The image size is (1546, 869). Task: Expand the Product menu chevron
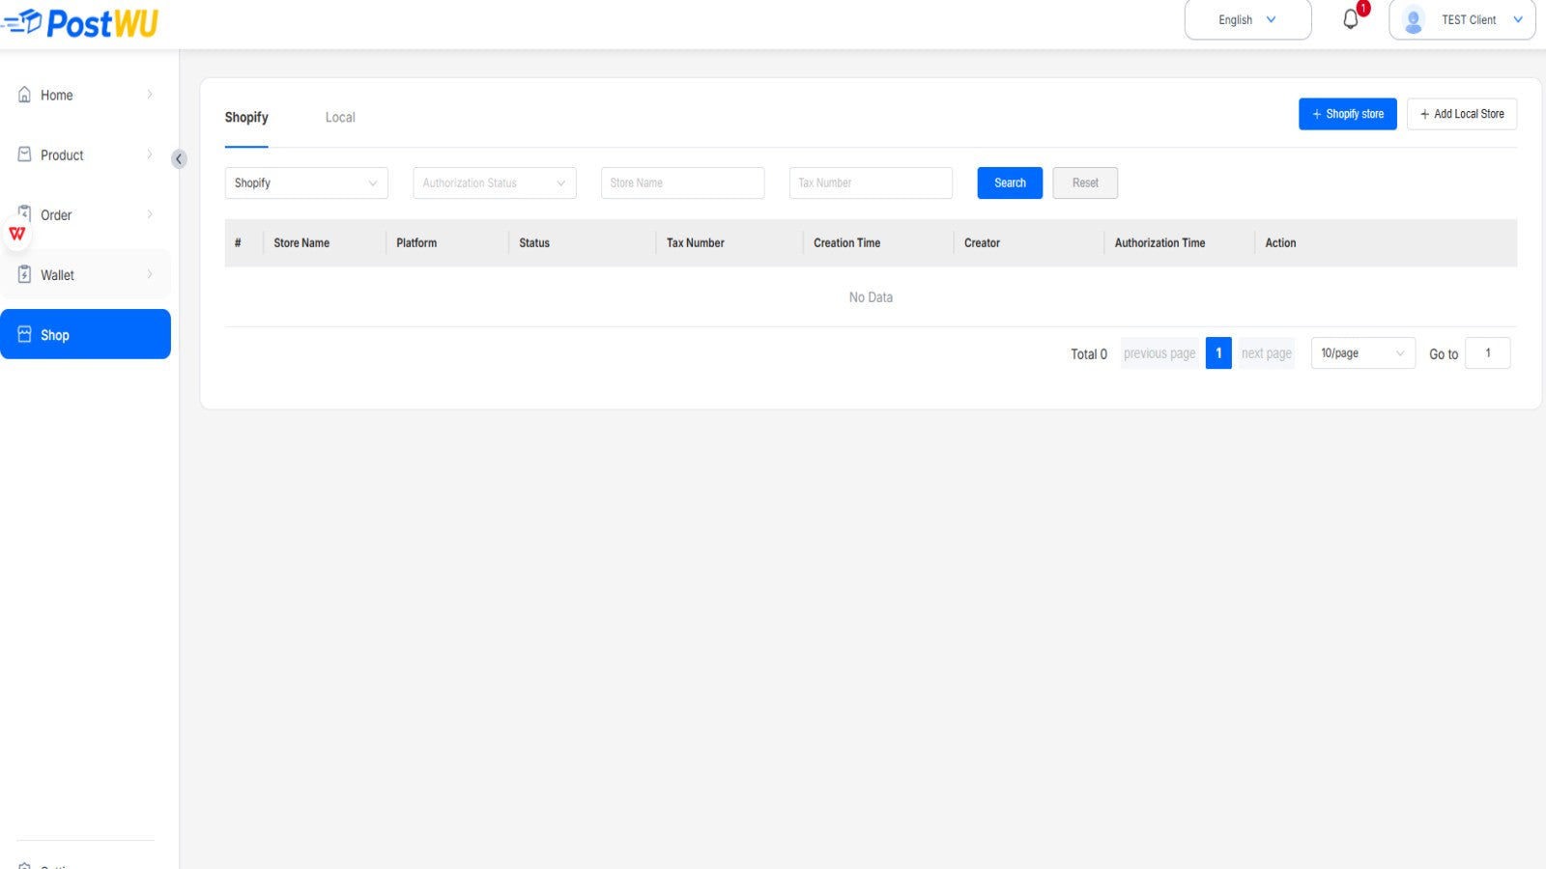[150, 154]
